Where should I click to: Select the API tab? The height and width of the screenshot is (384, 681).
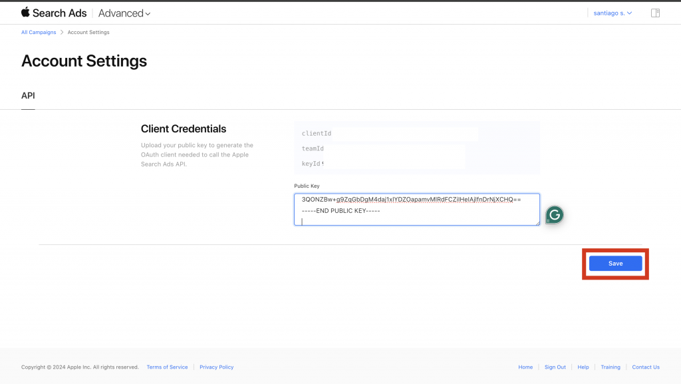28,96
